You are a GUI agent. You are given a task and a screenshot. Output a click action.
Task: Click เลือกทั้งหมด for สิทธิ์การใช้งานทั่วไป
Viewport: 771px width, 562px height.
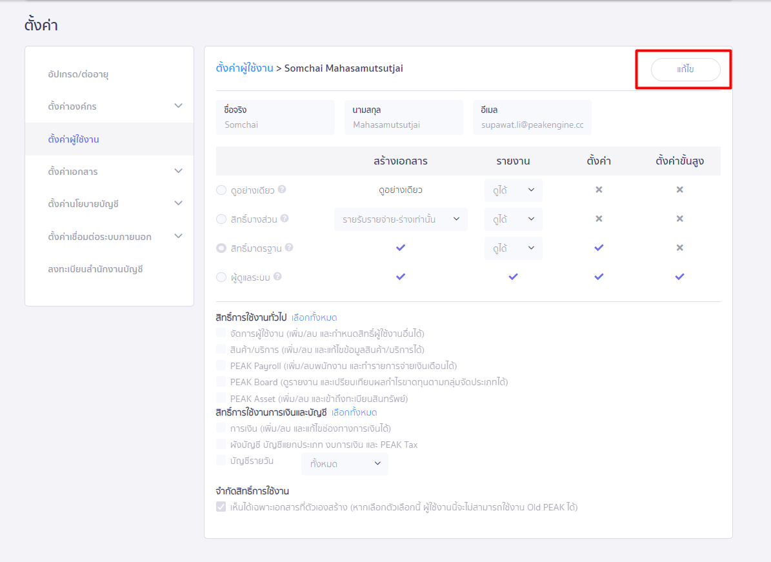[314, 317]
